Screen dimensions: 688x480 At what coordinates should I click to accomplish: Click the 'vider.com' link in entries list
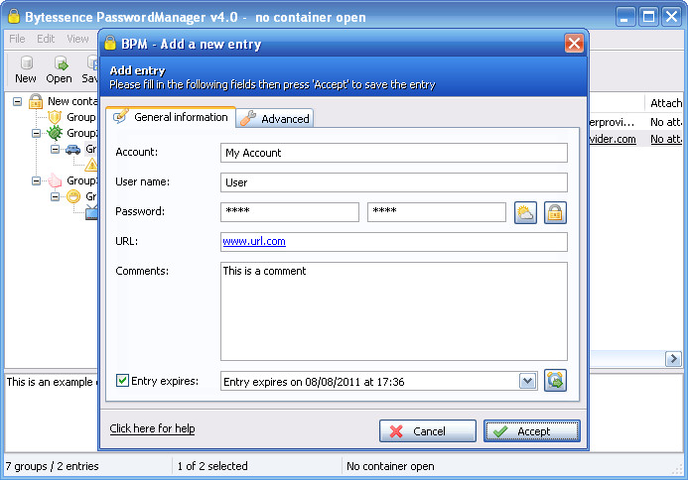[613, 139]
